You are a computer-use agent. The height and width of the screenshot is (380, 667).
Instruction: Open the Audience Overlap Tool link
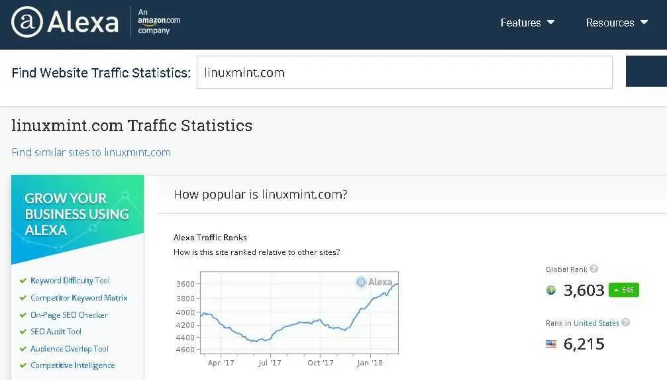click(x=70, y=348)
